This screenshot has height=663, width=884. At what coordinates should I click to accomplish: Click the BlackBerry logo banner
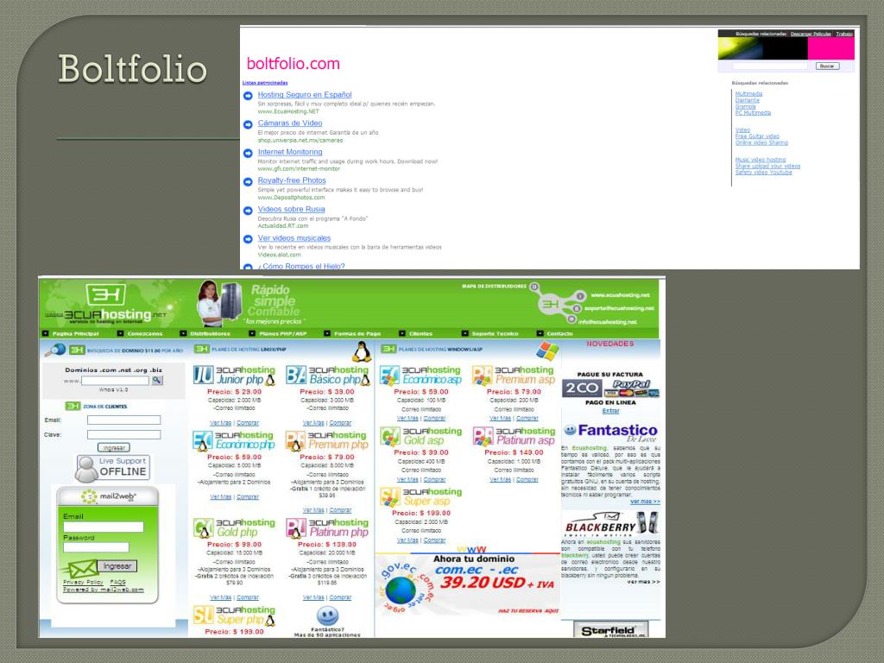610,525
